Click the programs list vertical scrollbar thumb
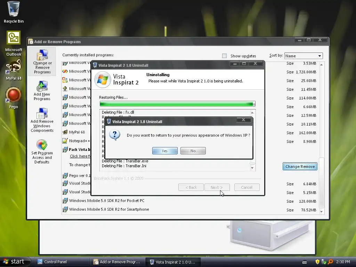 [321, 183]
